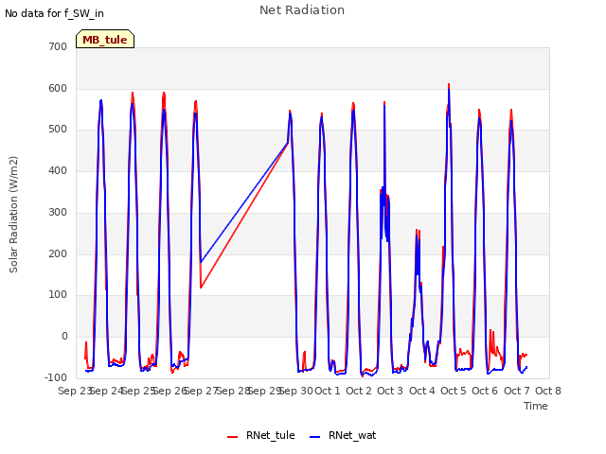Click the y-axis tick label 100

click(x=58, y=294)
